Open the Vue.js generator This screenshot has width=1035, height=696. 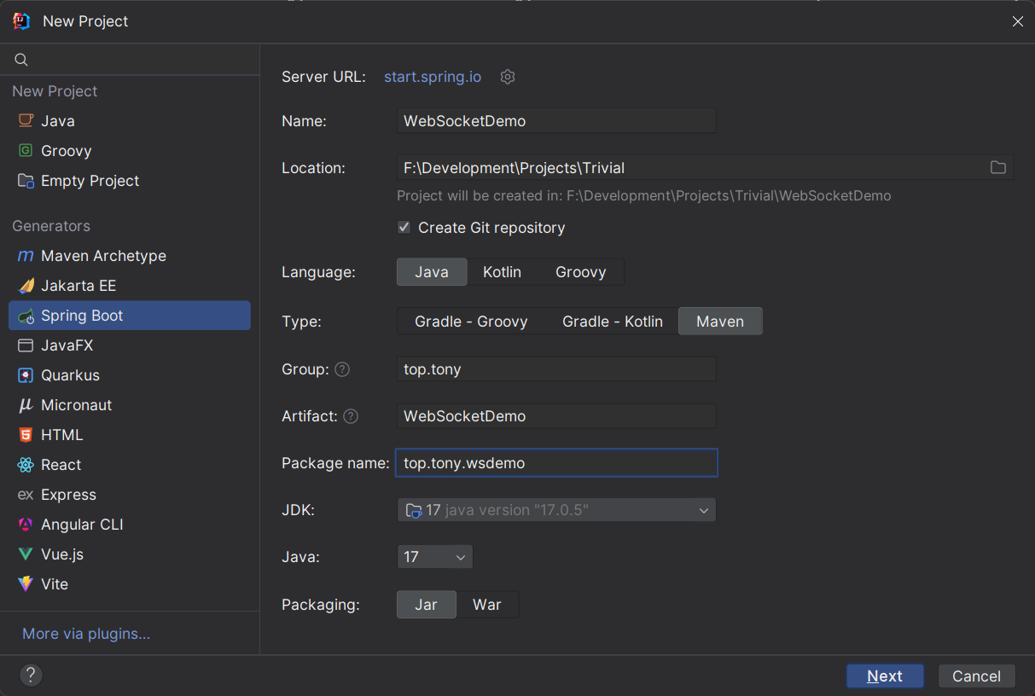pos(62,554)
